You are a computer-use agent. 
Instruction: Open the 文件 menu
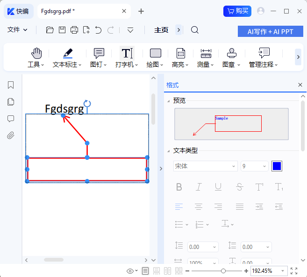coord(17,30)
